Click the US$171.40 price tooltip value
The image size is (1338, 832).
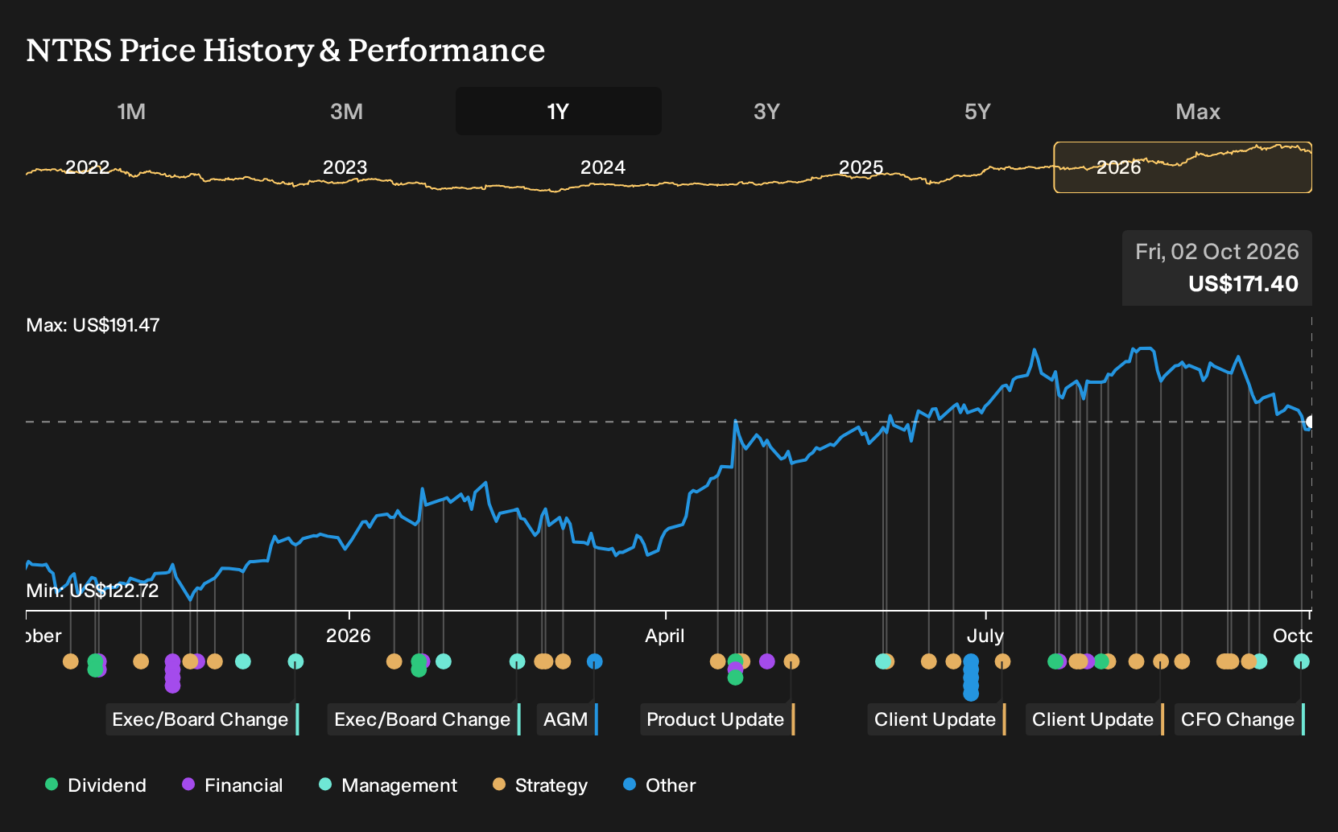pos(1243,284)
